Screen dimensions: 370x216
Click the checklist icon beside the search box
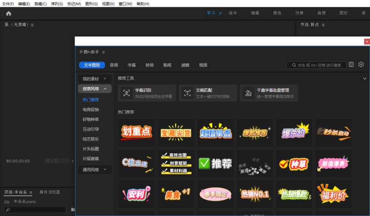click(x=351, y=65)
